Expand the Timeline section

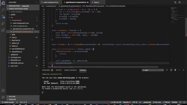click(x=23, y=99)
